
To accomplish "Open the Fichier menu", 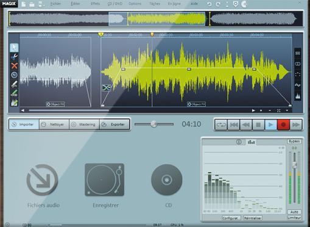I will click(55, 4).
